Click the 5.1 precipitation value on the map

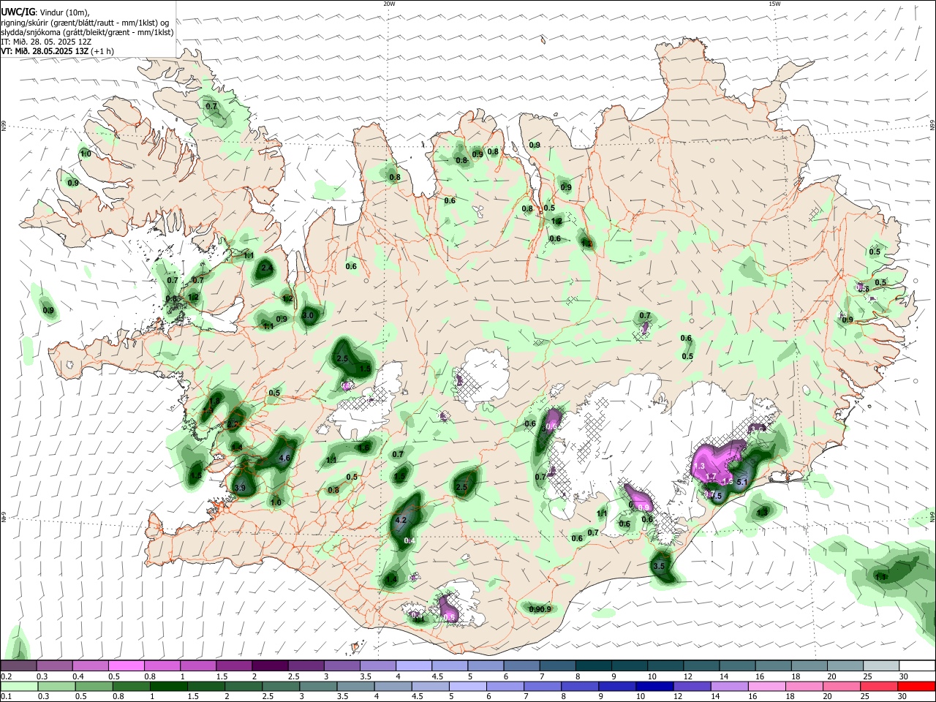741,482
